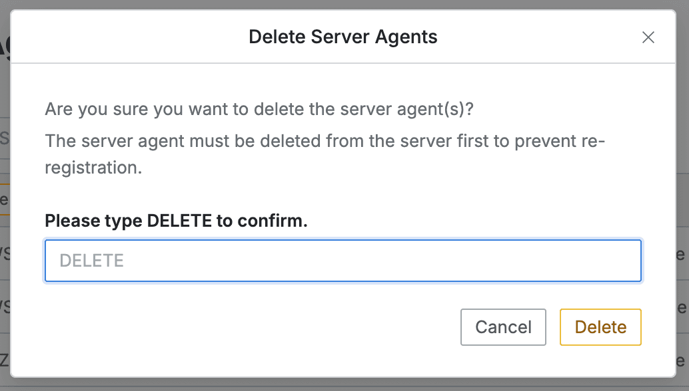Select the confirmation input box

(x=343, y=261)
